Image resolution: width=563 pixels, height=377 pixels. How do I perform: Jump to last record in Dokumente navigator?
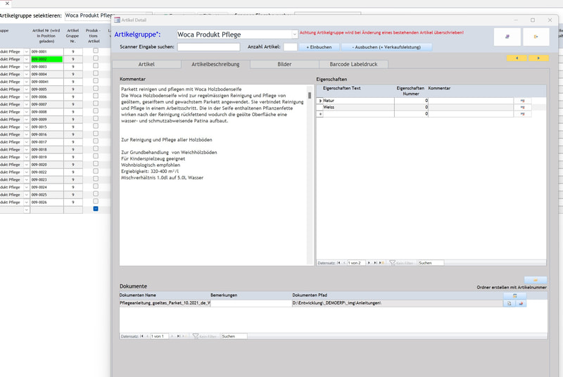[x=179, y=336]
